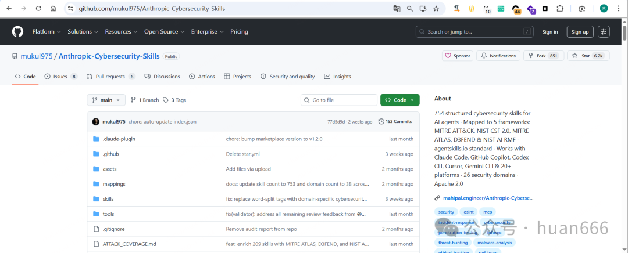
Task: Click the mcp topic tag
Action: click(487, 212)
